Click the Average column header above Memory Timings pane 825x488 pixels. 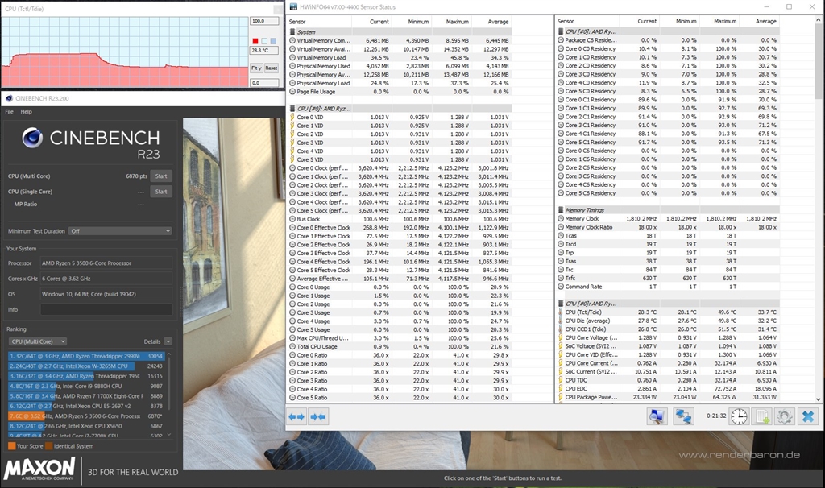(758, 21)
